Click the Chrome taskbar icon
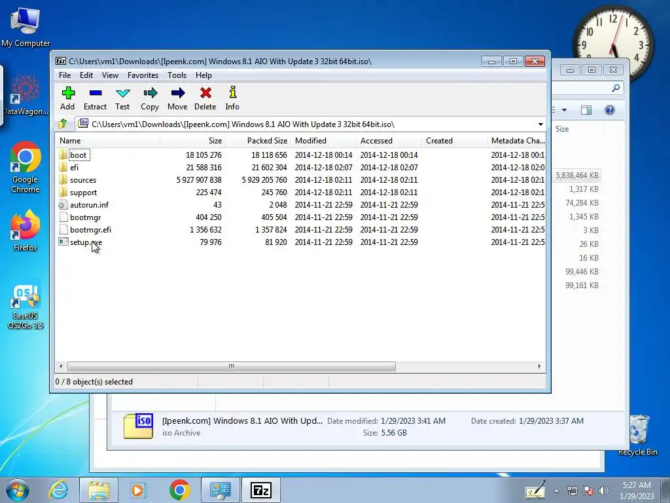Image resolution: width=670 pixels, height=503 pixels. 179,490
